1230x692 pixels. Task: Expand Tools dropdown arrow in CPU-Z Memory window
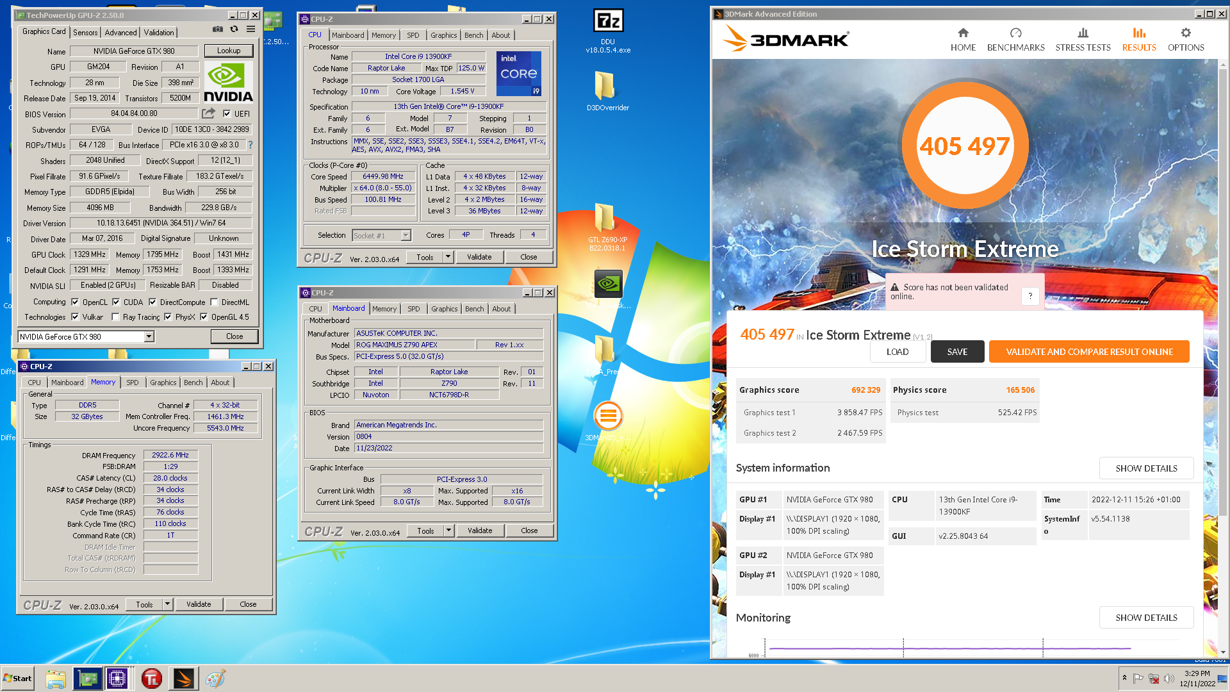[168, 604]
